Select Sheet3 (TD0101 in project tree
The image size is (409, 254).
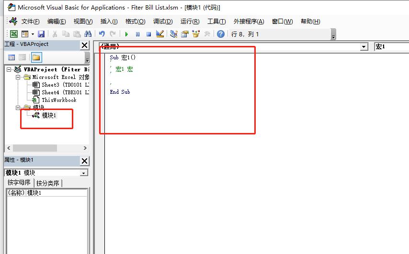pyautogui.click(x=65, y=85)
